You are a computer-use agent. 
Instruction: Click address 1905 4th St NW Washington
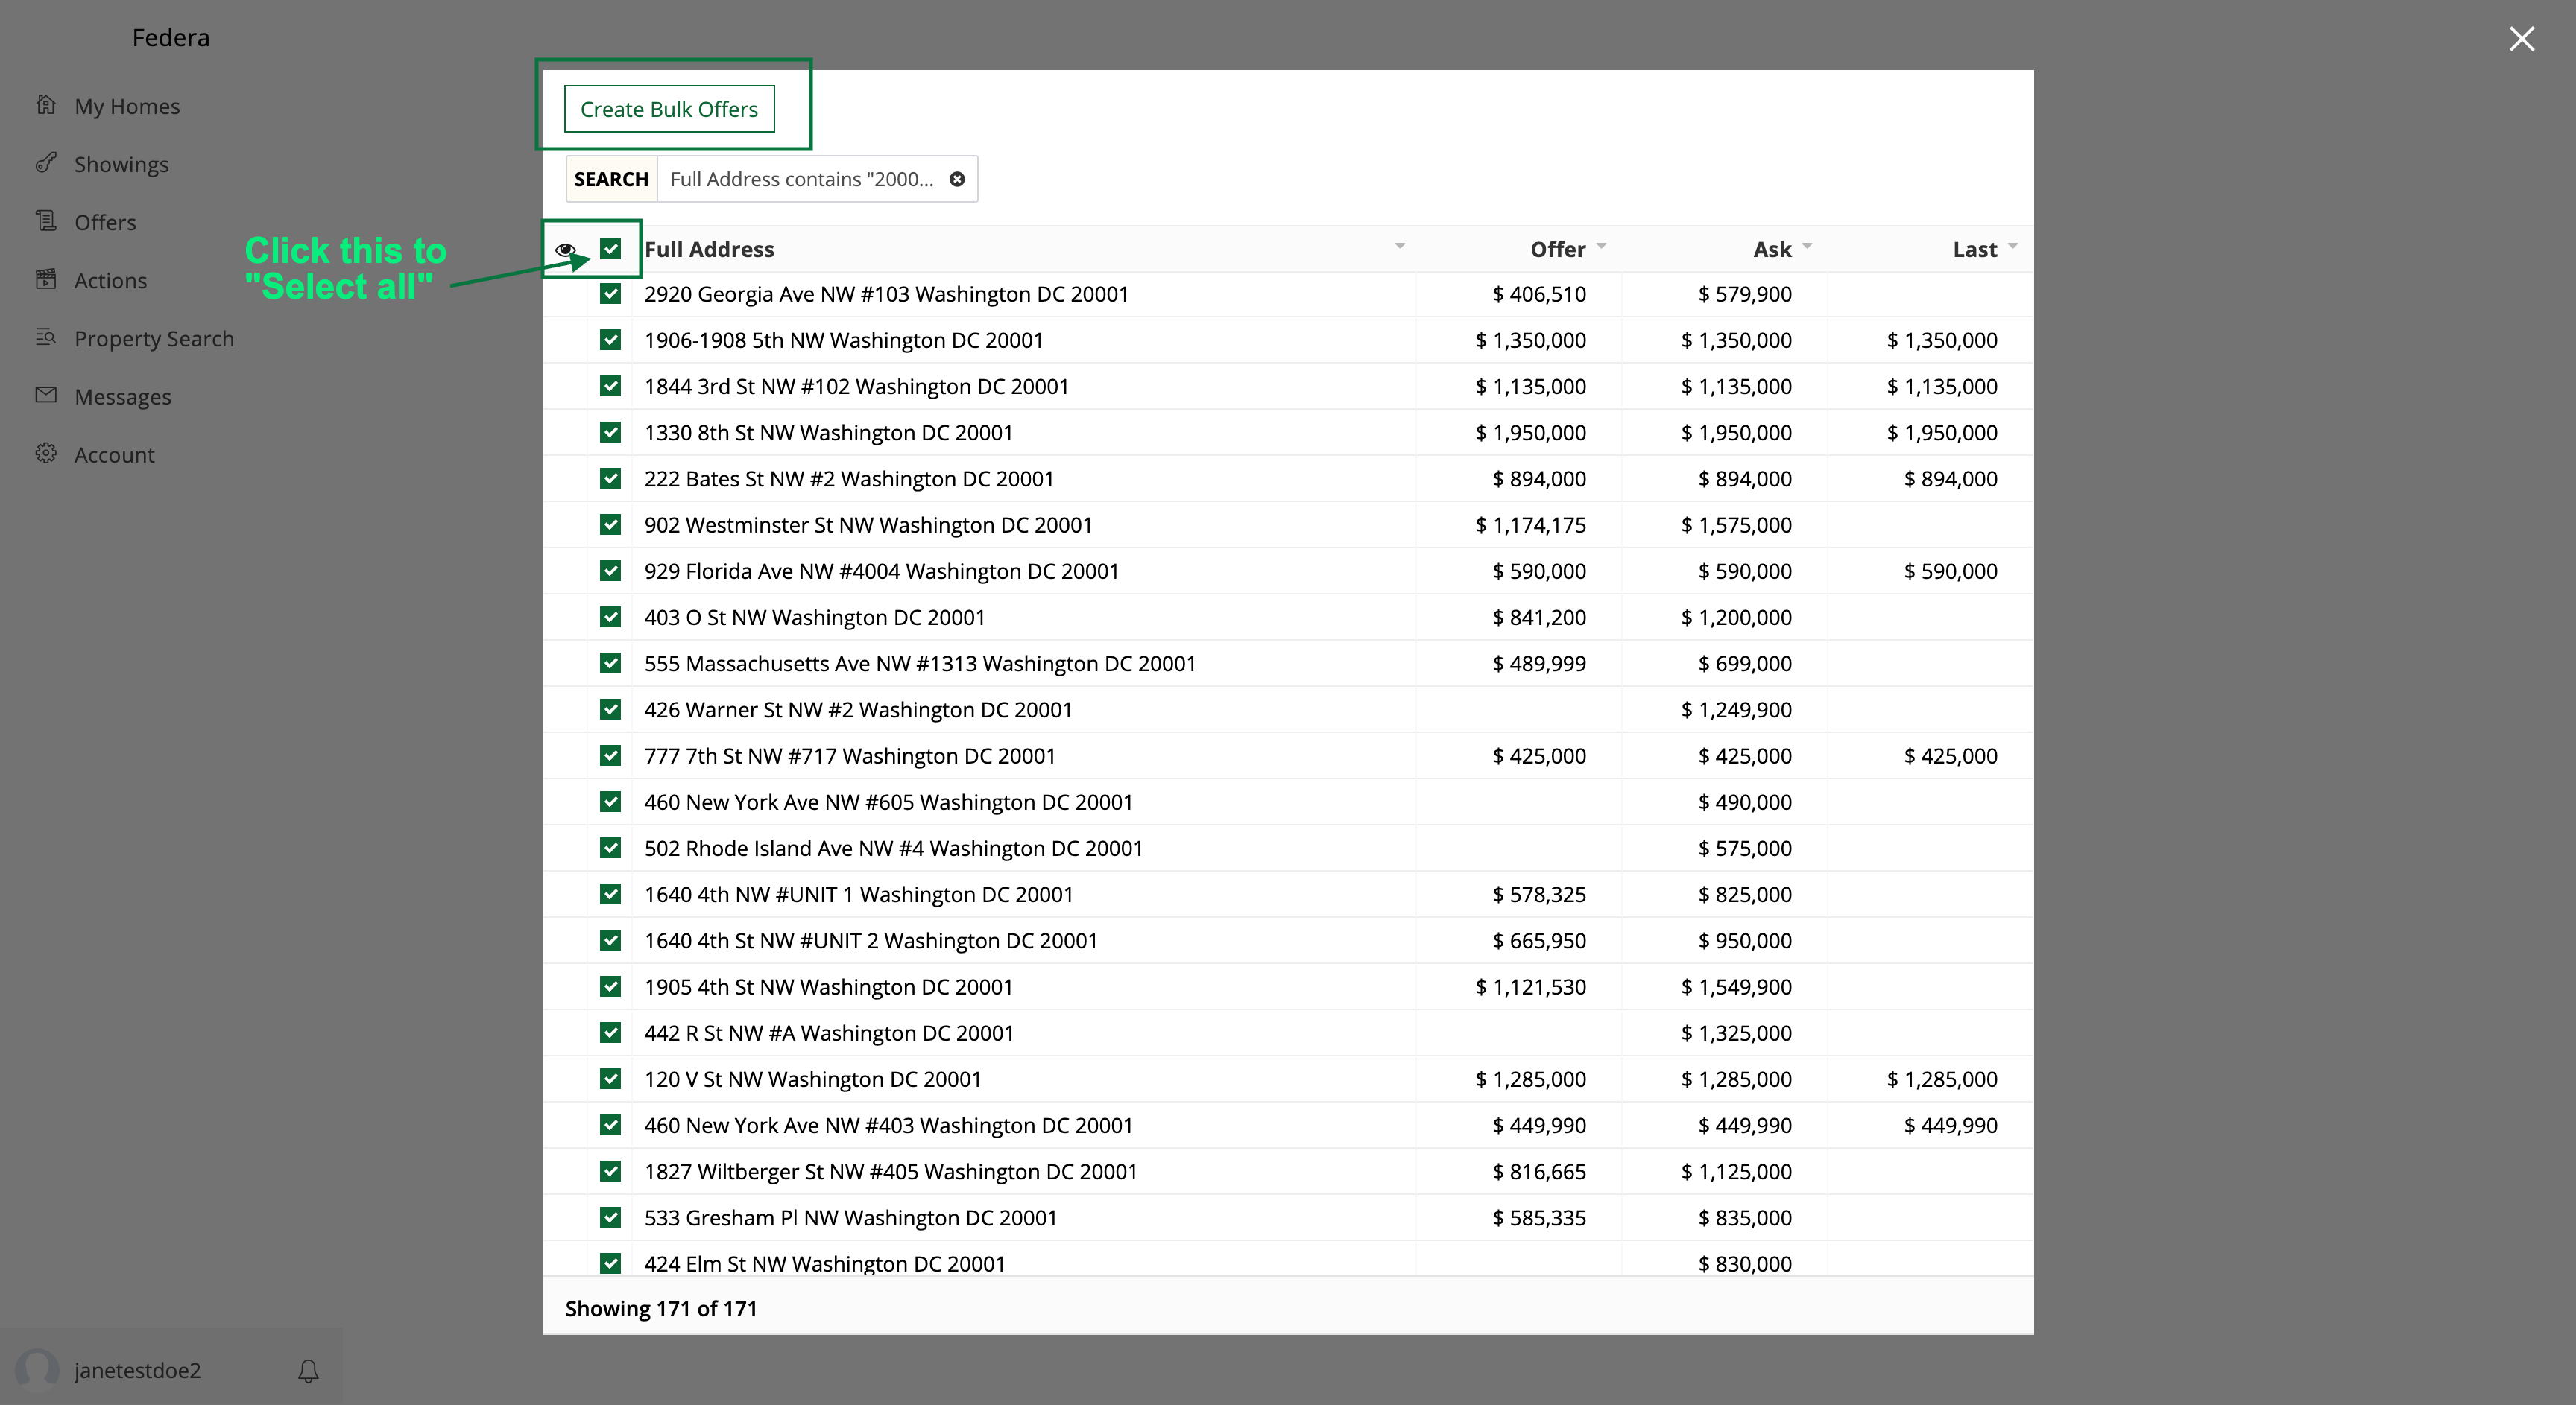tap(828, 986)
